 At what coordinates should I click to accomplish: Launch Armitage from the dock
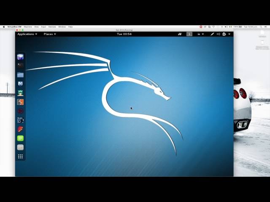(x=20, y=93)
